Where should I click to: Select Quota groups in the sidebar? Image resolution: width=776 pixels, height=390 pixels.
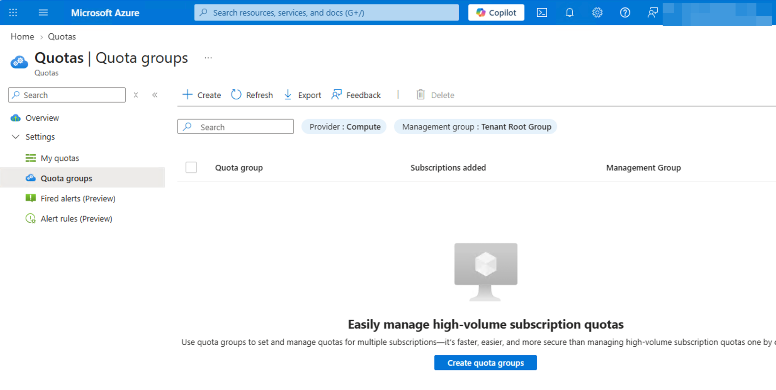coord(82,178)
